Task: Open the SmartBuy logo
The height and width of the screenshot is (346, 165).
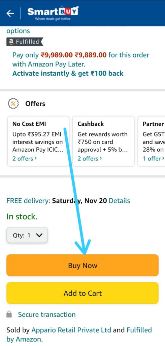Action: (x=53, y=13)
